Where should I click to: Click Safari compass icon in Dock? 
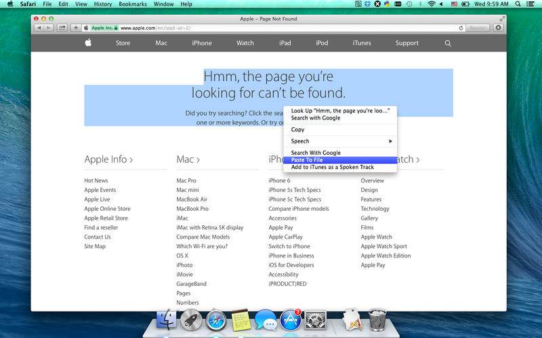pyautogui.click(x=216, y=320)
